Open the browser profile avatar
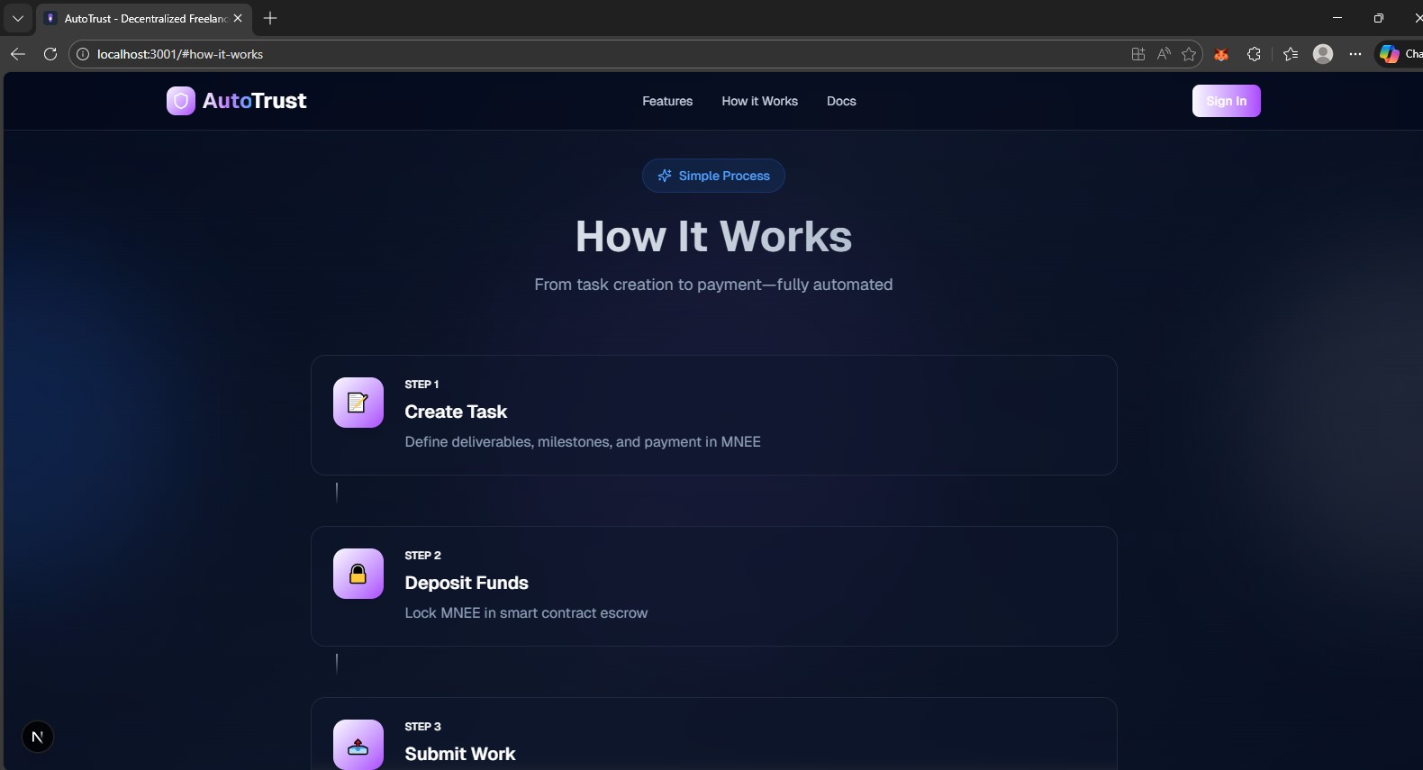The image size is (1423, 770). pyautogui.click(x=1323, y=54)
